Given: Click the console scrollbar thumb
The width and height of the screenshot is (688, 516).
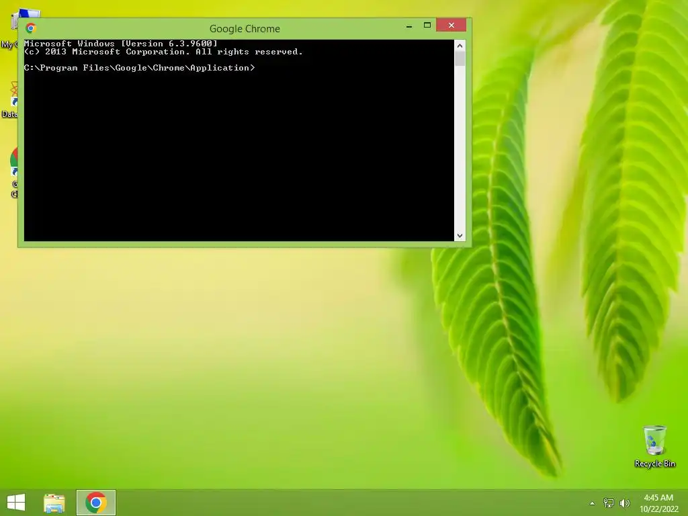Looking at the screenshot, I should coord(460,59).
